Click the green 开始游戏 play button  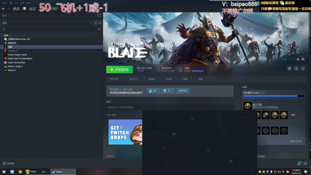(x=119, y=70)
